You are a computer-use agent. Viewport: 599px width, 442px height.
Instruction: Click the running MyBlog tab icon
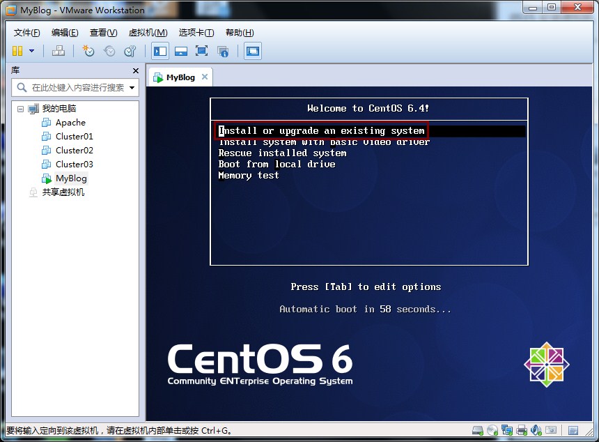pos(158,77)
